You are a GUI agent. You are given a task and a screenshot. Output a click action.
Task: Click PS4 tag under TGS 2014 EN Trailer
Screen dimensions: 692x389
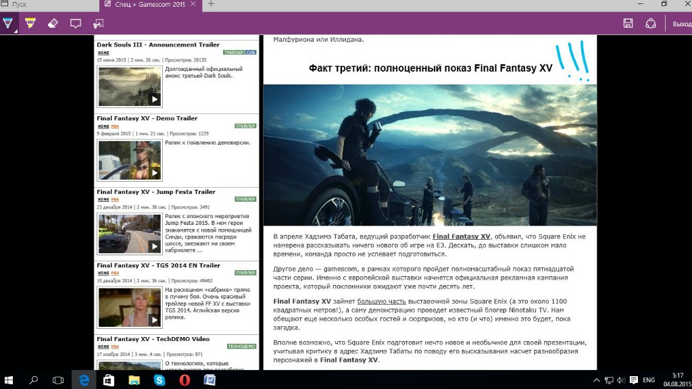point(115,274)
